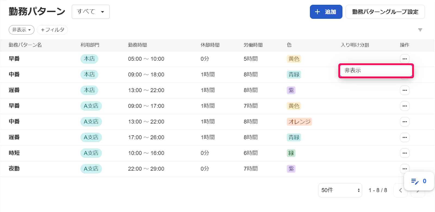Click the 6時間 working hours cell

(x=251, y=153)
